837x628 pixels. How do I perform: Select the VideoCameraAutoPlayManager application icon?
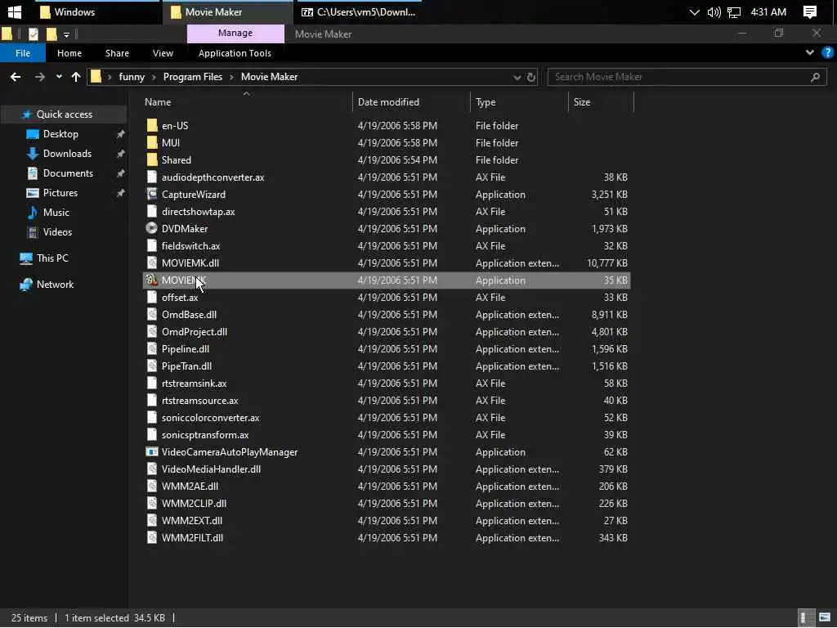[x=152, y=451]
